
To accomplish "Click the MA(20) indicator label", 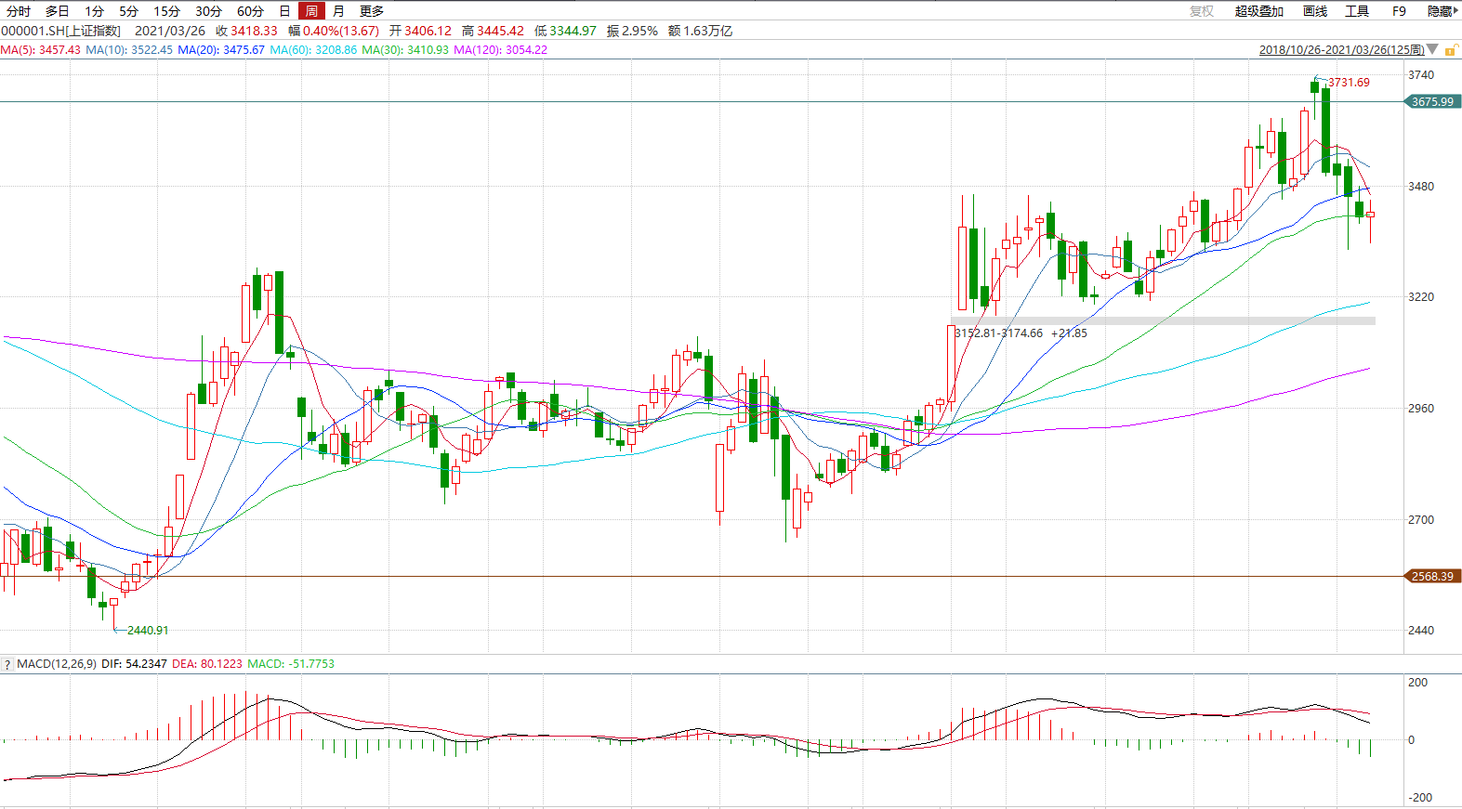I will tap(221, 50).
